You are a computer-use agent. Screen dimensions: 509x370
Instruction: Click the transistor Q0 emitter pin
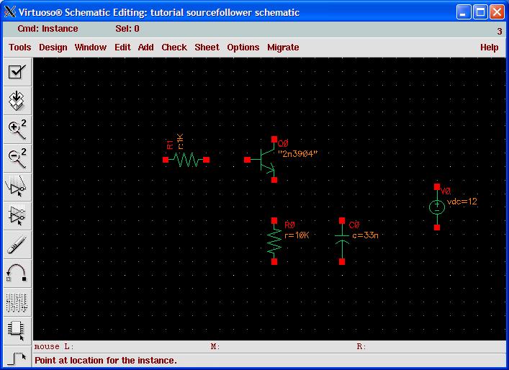[274, 180]
